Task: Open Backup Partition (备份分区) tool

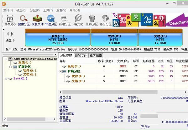Action: 106,20
